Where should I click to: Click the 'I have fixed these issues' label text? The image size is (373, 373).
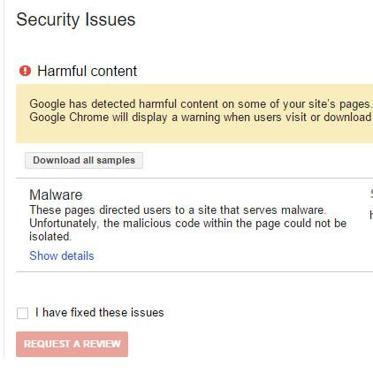tap(100, 312)
